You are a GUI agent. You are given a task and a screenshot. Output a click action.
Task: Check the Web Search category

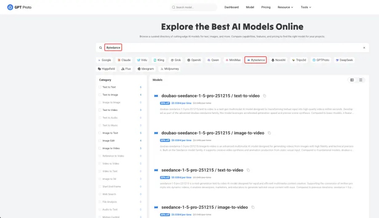(x=100, y=194)
